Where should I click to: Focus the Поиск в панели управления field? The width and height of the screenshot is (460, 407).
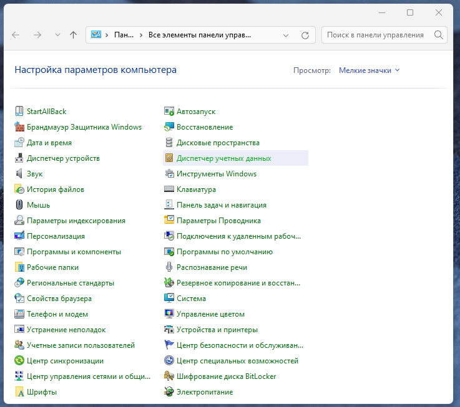coord(376,35)
